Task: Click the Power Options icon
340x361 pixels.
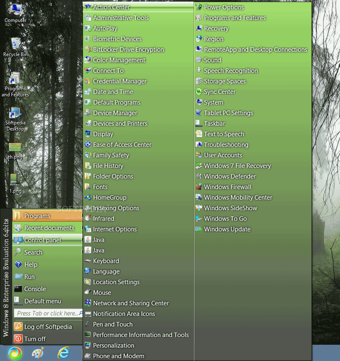Action: pos(199,7)
